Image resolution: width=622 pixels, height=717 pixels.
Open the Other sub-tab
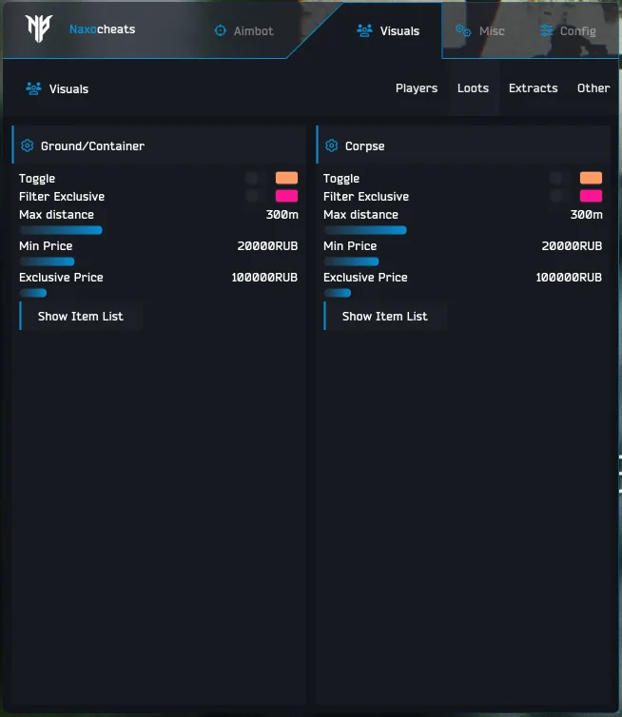click(593, 88)
